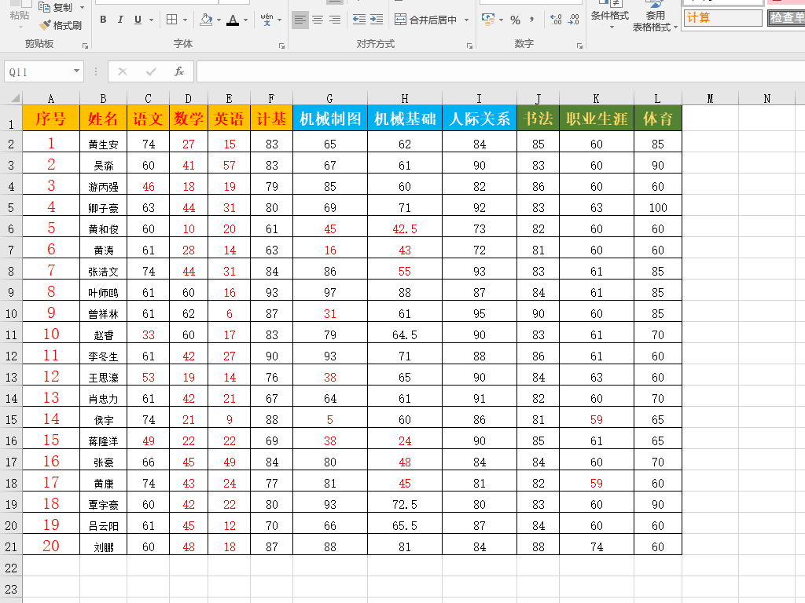
Task: Confirm formula entry checkmark icon
Action: [151, 71]
